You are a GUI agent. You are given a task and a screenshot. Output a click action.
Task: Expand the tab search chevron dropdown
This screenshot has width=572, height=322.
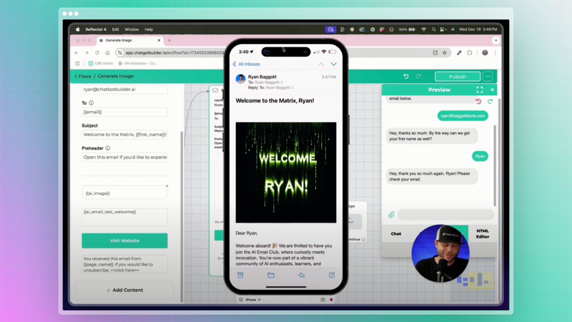(496, 40)
